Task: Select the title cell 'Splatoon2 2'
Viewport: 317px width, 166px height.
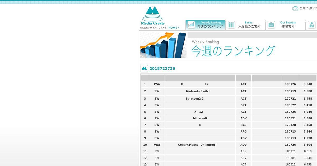Action: coord(200,99)
